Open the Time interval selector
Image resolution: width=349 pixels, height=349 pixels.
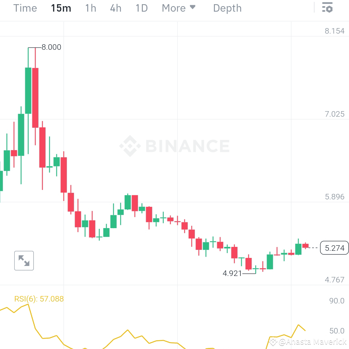(25, 8)
